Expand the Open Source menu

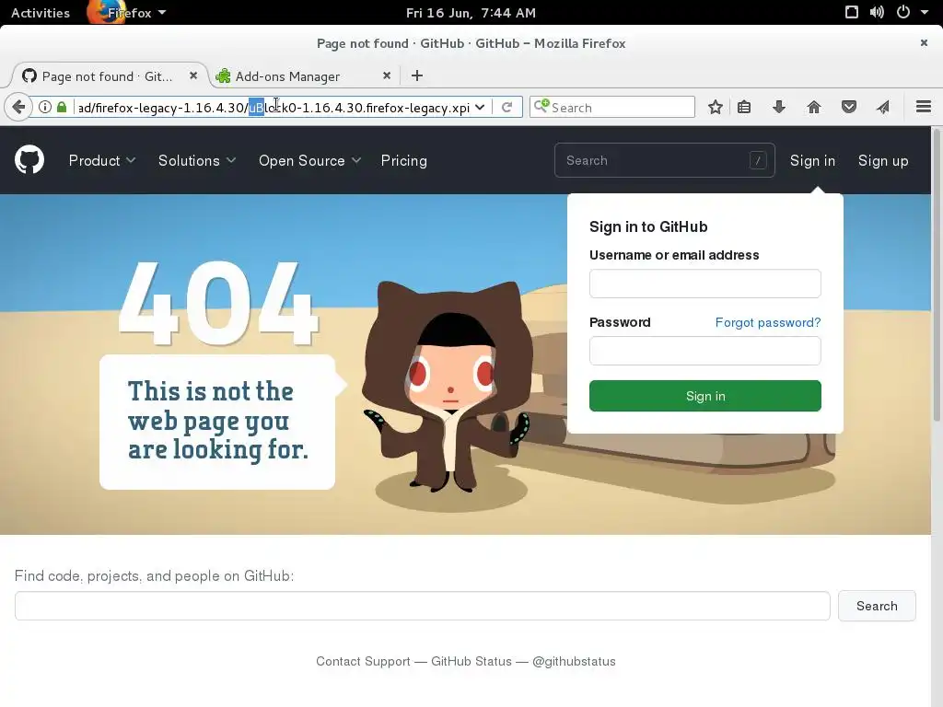(309, 160)
